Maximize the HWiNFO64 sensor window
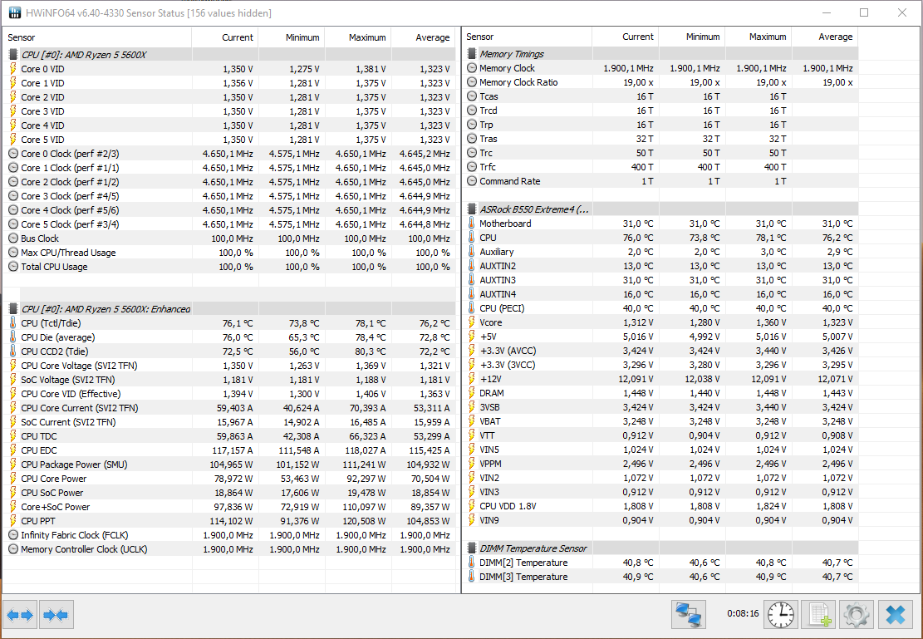 pos(863,12)
